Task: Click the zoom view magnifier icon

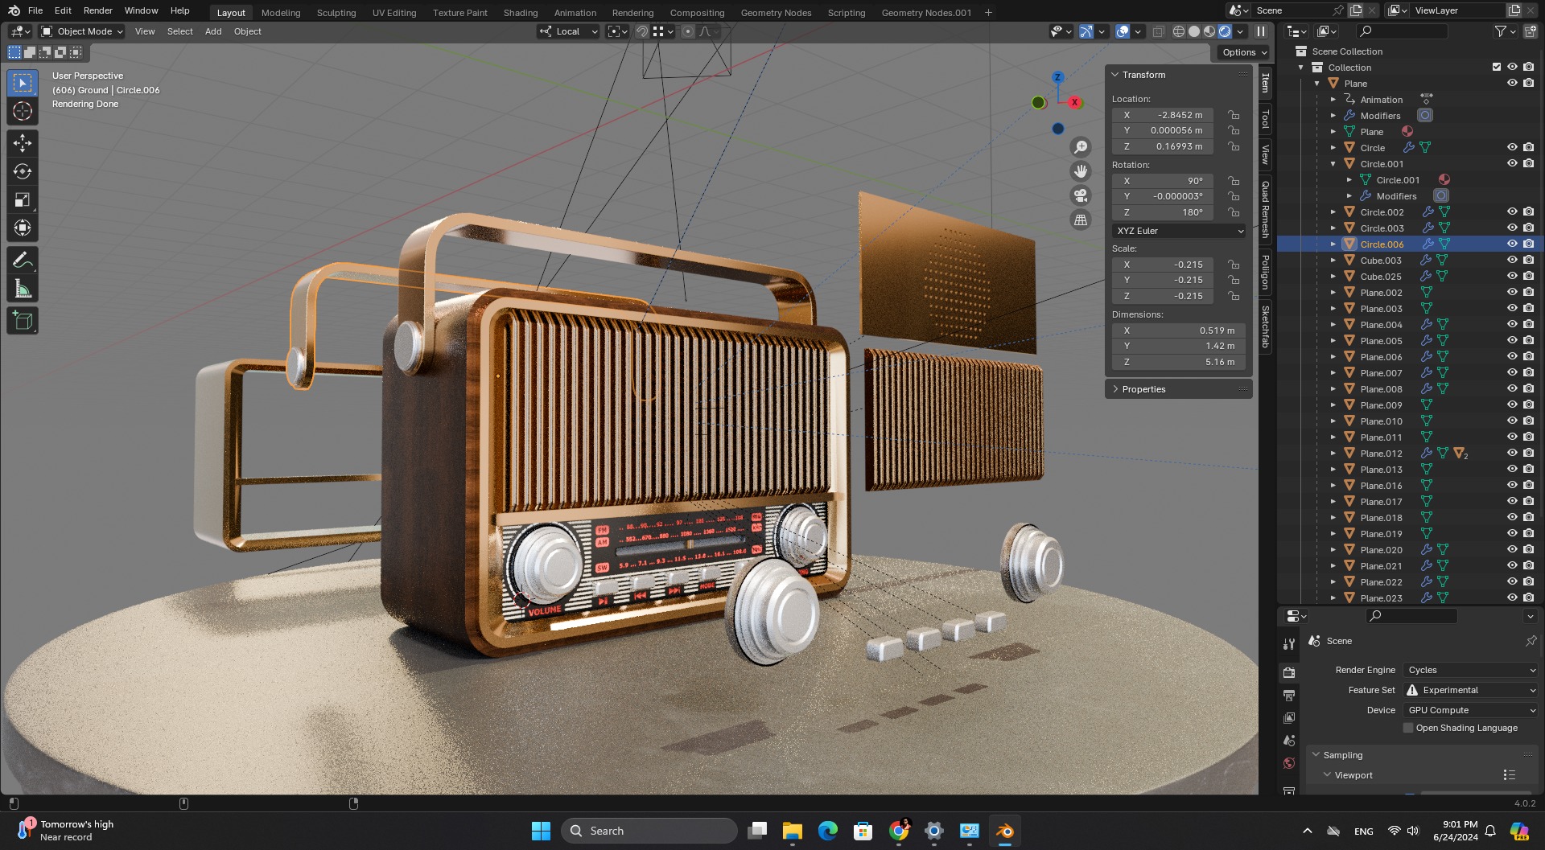Action: pos(1081,147)
